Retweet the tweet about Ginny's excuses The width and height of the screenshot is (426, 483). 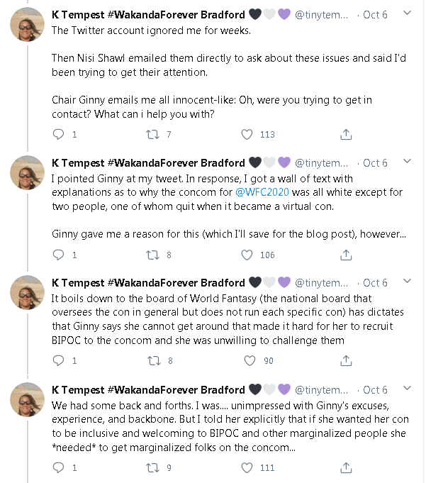click(x=152, y=467)
